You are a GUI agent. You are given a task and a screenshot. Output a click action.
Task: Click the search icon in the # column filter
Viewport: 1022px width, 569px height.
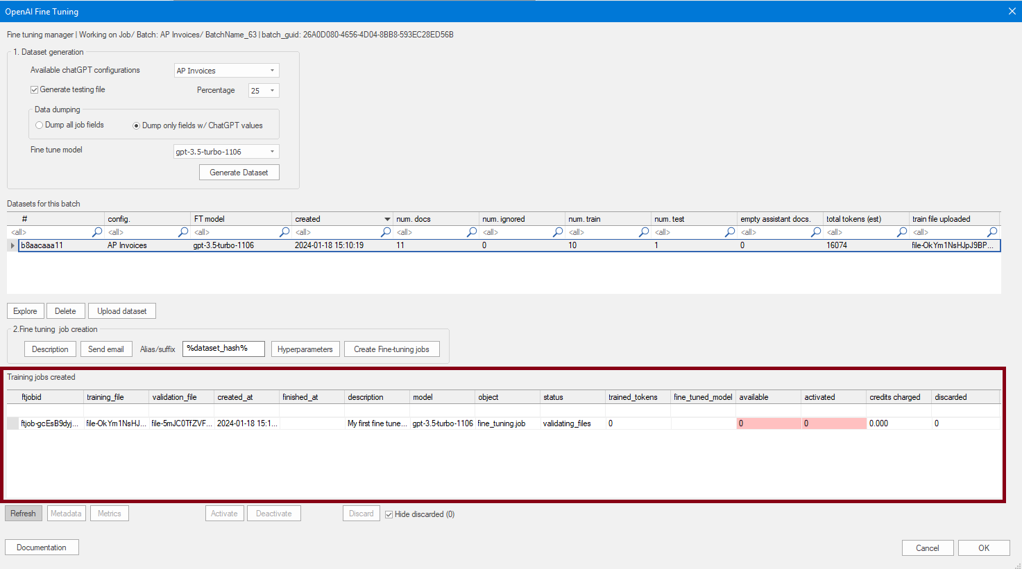point(97,232)
